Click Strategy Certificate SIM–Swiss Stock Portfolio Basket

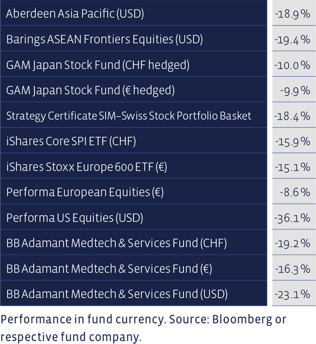click(x=129, y=116)
